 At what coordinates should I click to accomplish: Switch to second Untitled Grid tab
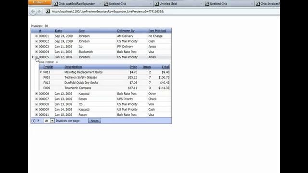click(179, 4)
